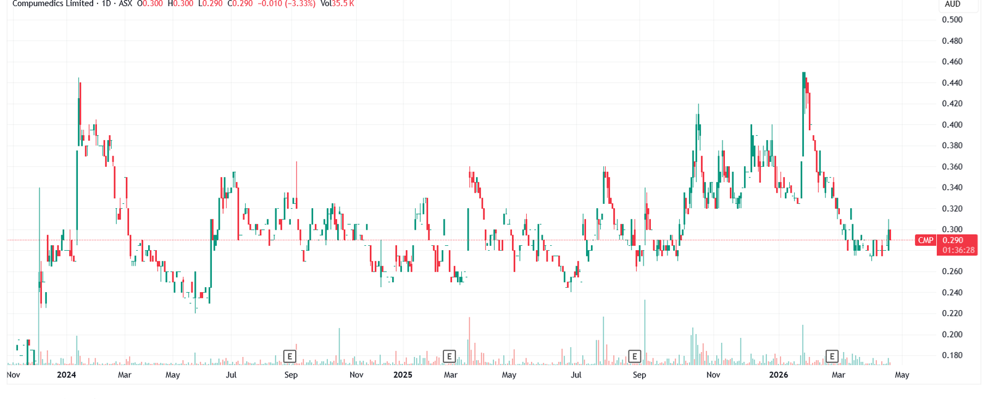Click the 0.440 price axis label
The width and height of the screenshot is (988, 399).
[952, 83]
